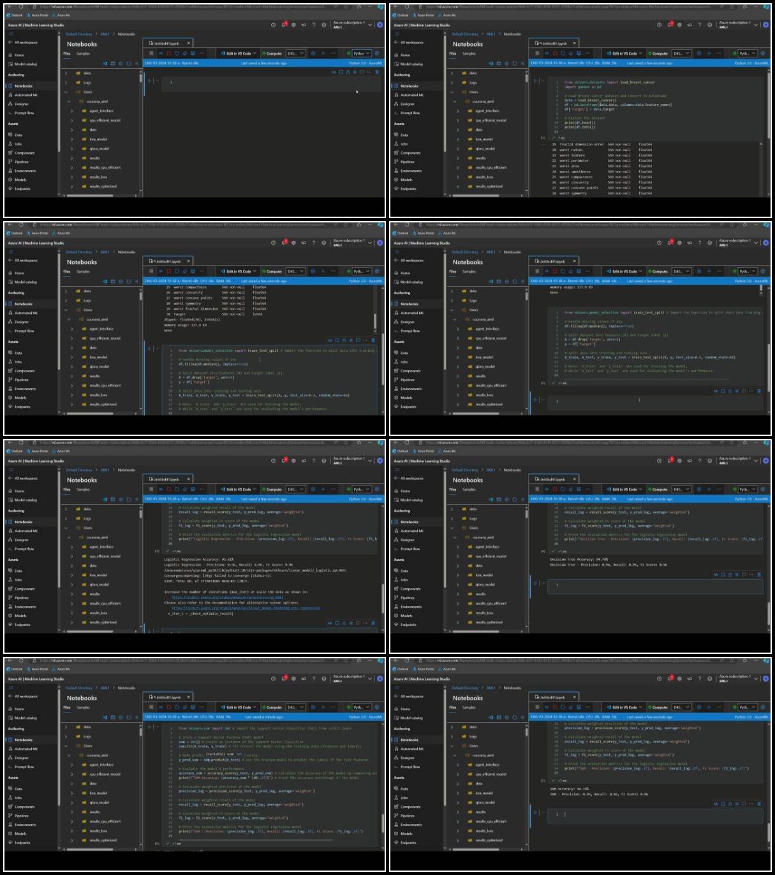Viewport: 775px width, 875px height.
Task: Click the help question mark in the Decision Tree output screenshot
Action: click(700, 461)
